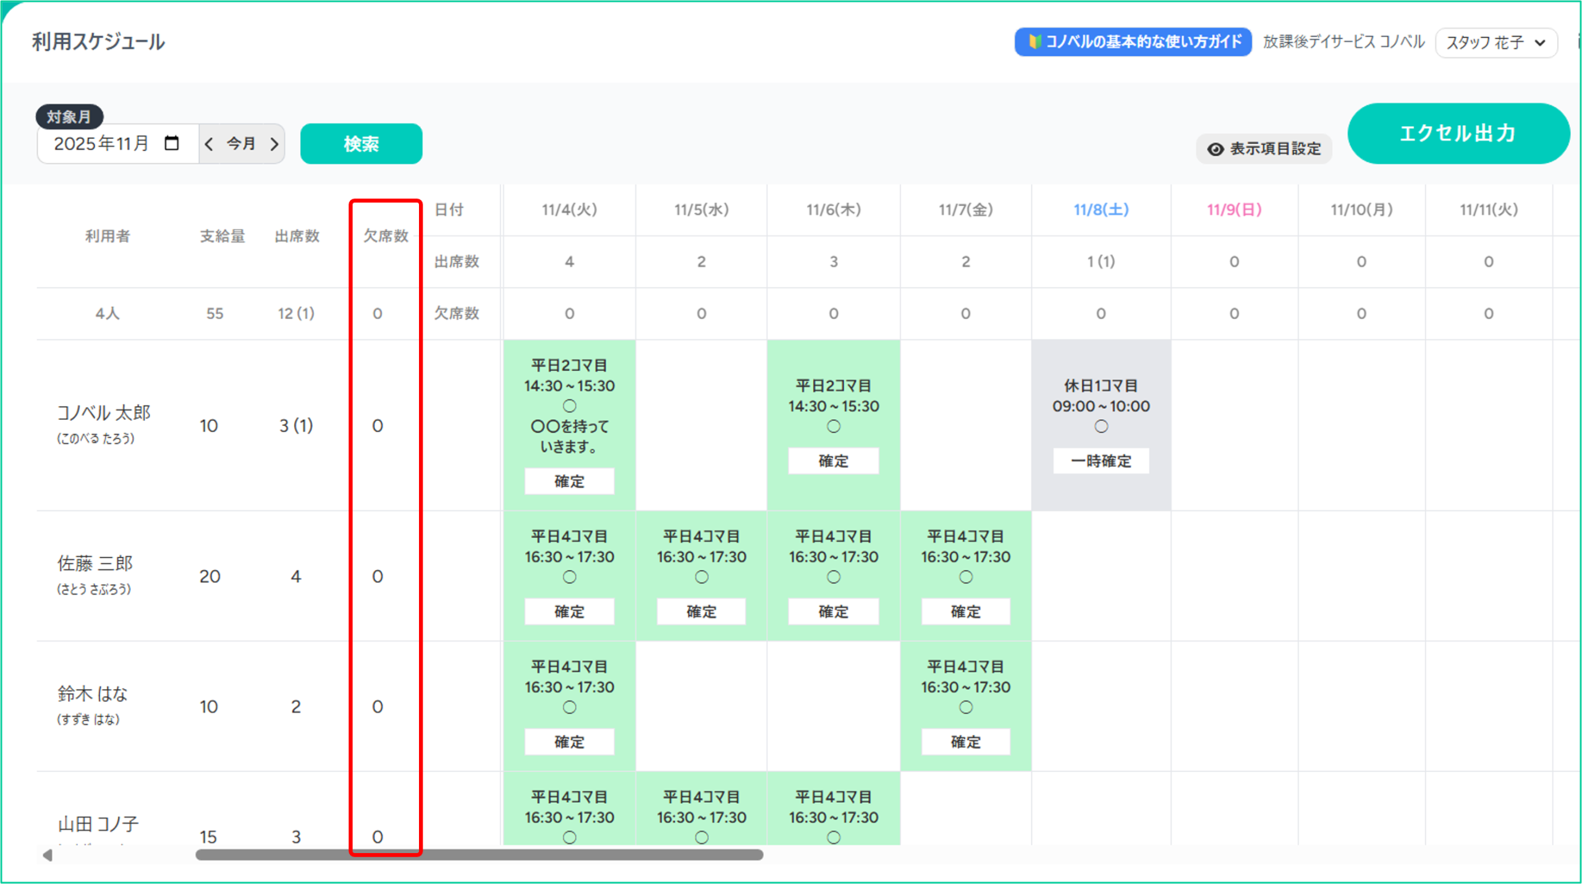
Task: Go to next month with right chevron
Action: (x=274, y=144)
